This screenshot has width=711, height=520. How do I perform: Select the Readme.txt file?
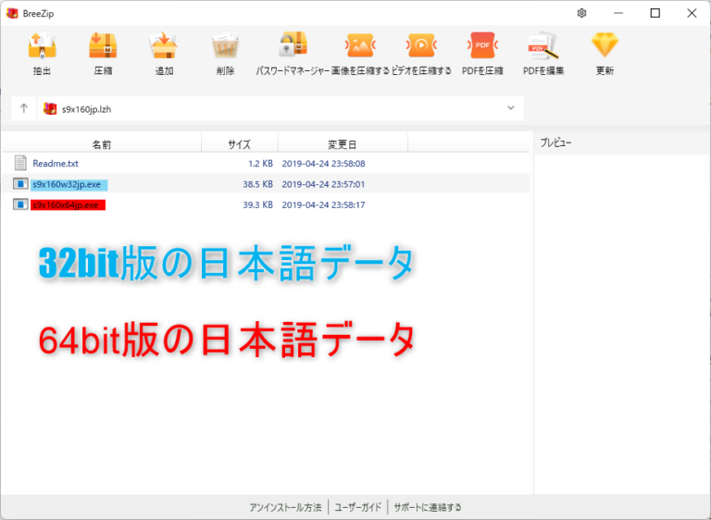coord(56,164)
